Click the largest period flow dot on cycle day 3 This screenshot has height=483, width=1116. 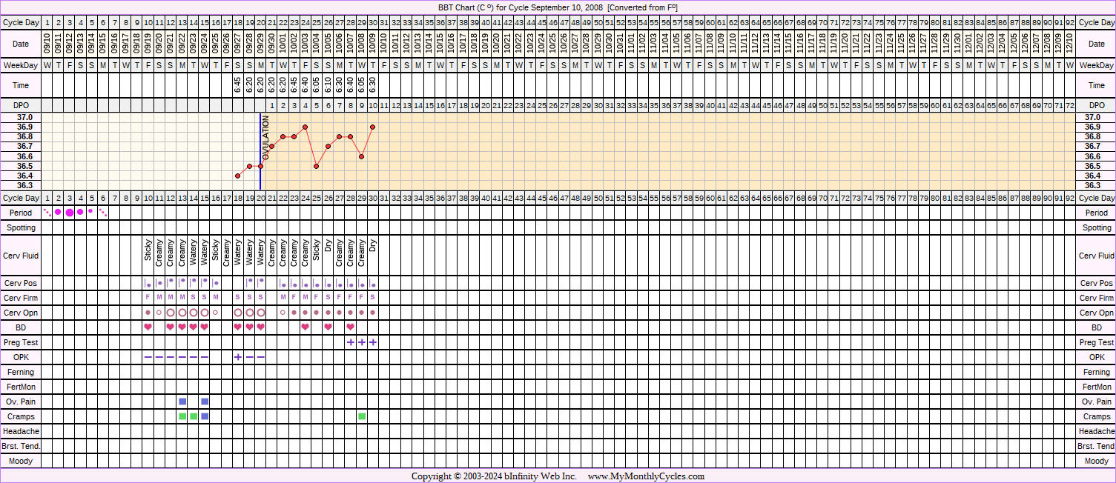click(x=70, y=213)
